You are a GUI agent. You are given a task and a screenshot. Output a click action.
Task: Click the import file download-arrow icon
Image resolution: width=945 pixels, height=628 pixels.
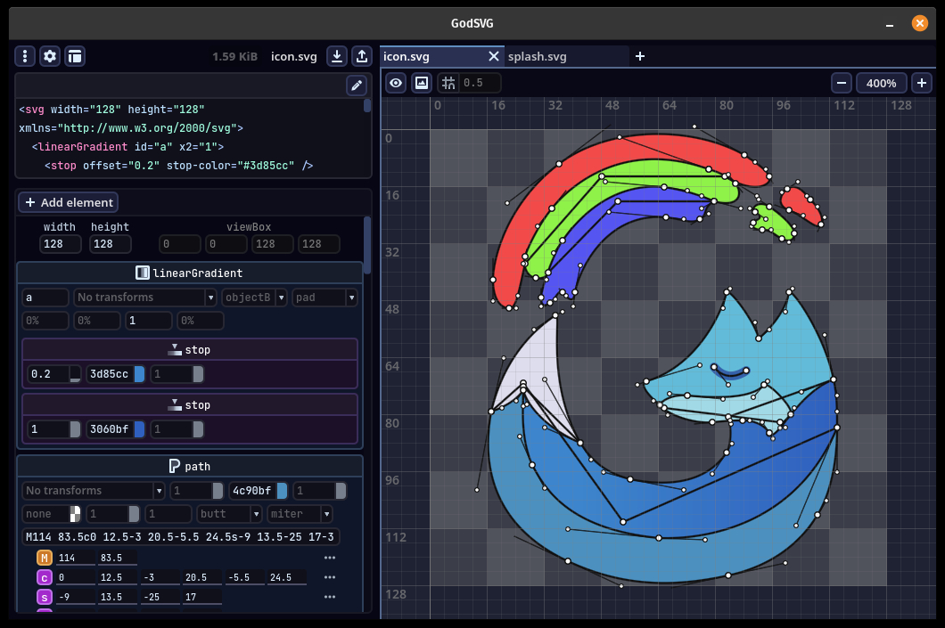337,56
